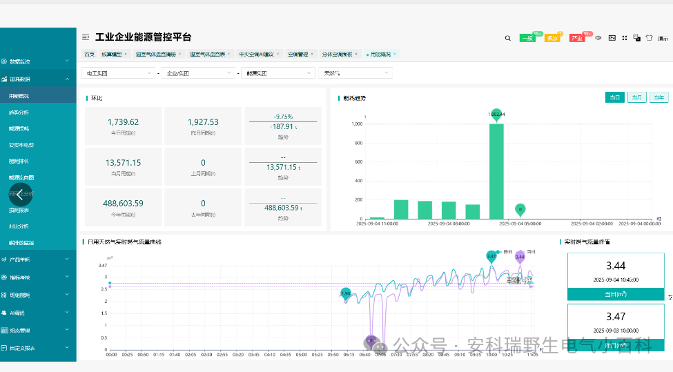Click the 自定义报表 sidebar icon
673x372 pixels.
4,348
